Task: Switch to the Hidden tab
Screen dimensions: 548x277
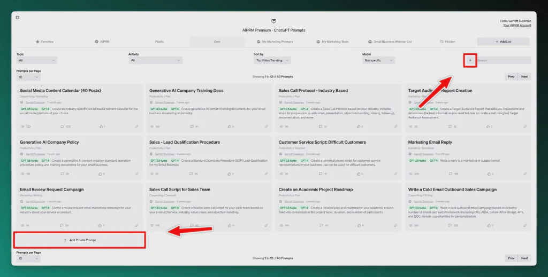Action: (x=447, y=42)
